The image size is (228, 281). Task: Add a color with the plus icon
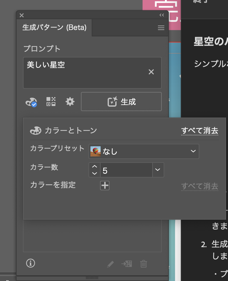[105, 186]
